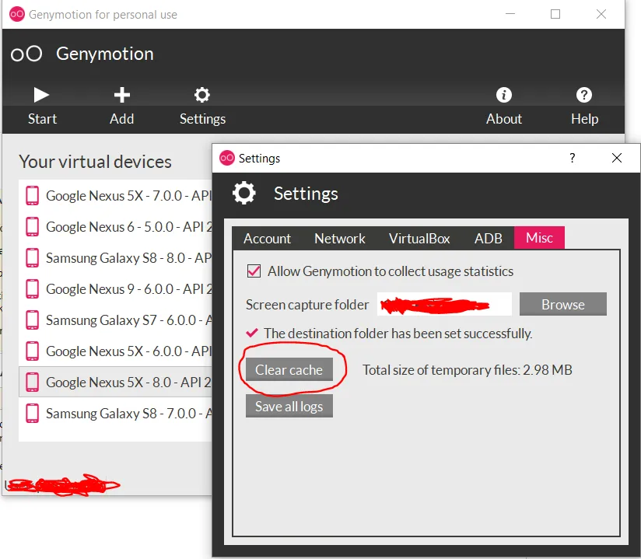Select the Misc tab
This screenshot has width=641, height=559.
point(539,238)
